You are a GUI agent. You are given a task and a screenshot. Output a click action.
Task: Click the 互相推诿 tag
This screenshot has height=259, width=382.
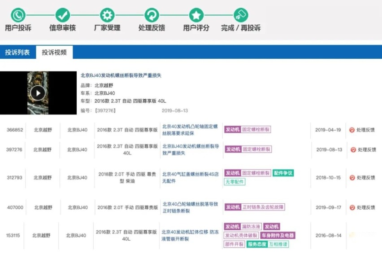click(x=278, y=244)
